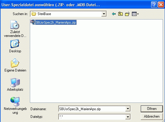Image resolution: width=165 pixels, height=122 pixels.
Task: Select SBUsrSpec2k_MarienApo.zip file
Action: (x=56, y=22)
